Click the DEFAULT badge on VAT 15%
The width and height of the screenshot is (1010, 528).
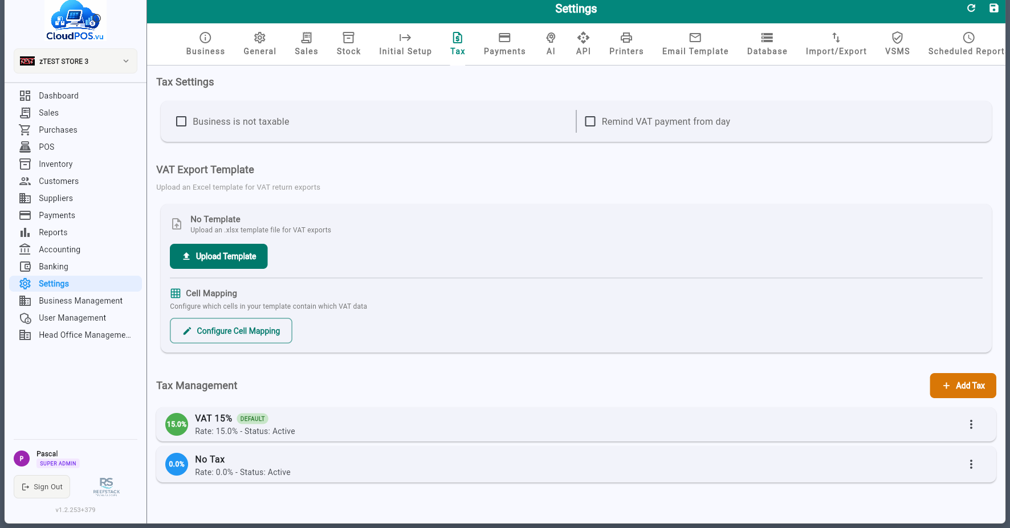pyautogui.click(x=252, y=419)
